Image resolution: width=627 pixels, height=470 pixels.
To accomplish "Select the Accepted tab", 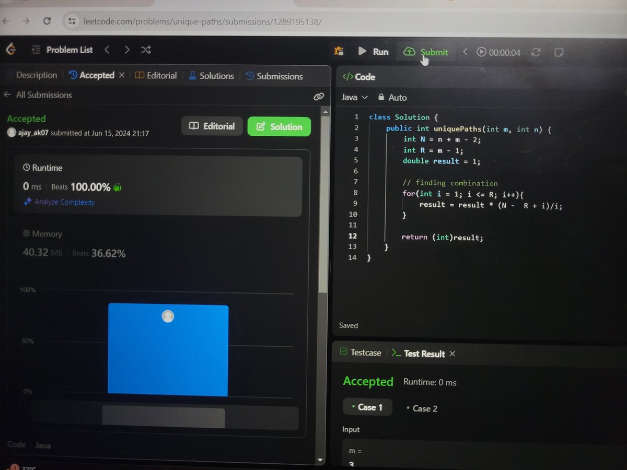I will point(92,75).
